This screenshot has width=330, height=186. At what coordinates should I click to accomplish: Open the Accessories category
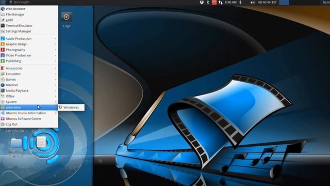(29, 68)
